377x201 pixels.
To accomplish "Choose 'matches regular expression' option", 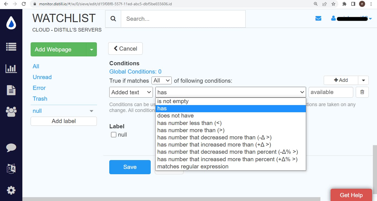I will coord(193,166).
